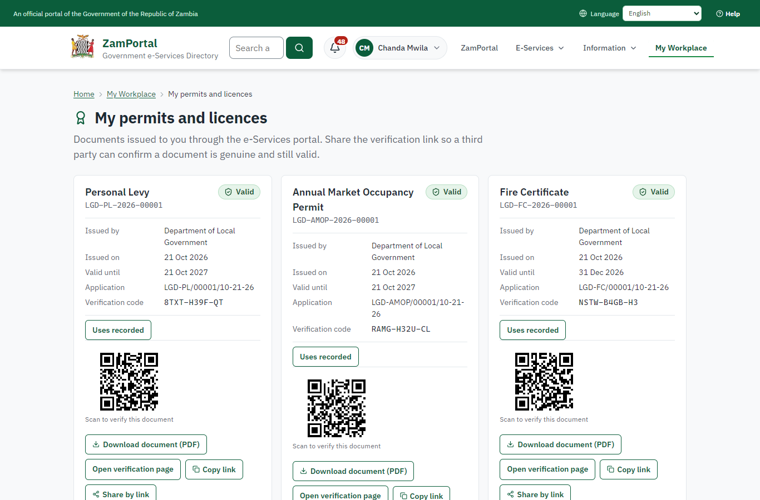Click Valid badge on Market Occupancy Permit
This screenshot has width=760, height=500.
pyautogui.click(x=447, y=192)
